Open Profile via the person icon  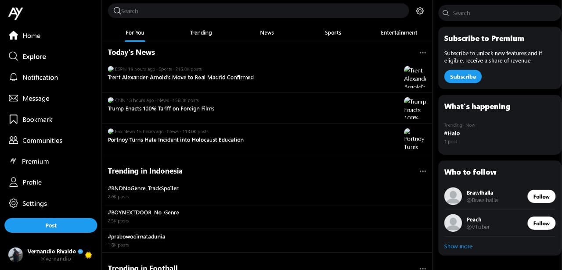14,182
